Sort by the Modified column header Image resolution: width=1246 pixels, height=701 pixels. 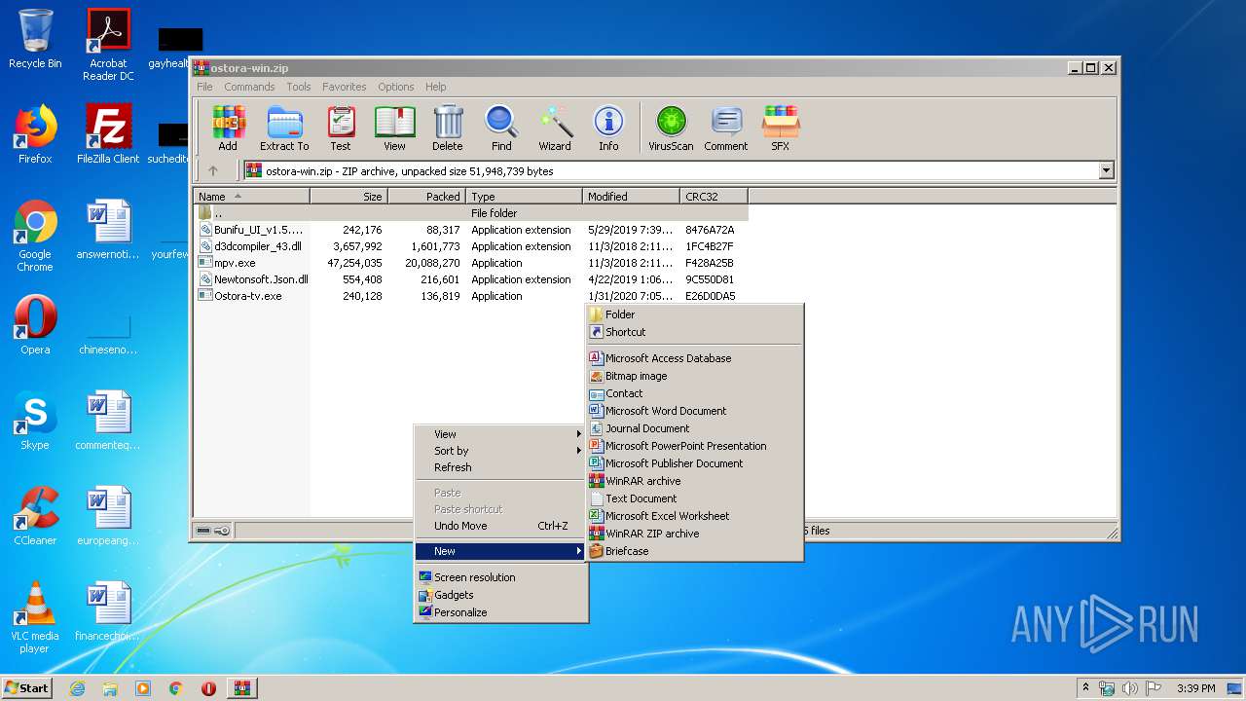[x=631, y=196]
